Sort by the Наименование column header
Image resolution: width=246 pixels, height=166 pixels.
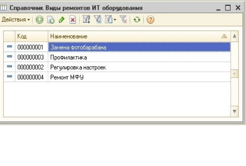(139, 36)
